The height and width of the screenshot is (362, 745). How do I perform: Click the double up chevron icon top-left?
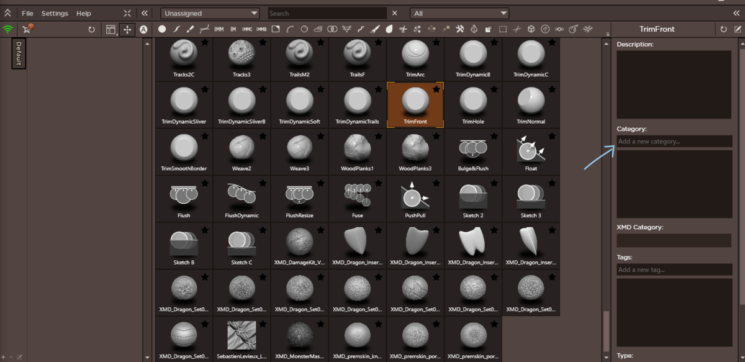click(x=7, y=13)
